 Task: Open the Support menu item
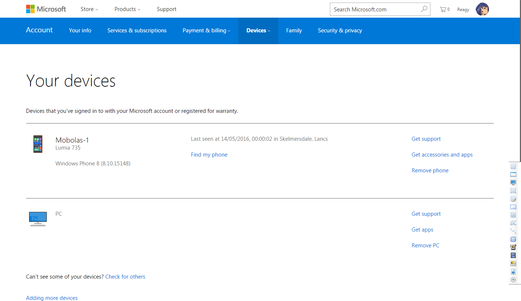166,9
